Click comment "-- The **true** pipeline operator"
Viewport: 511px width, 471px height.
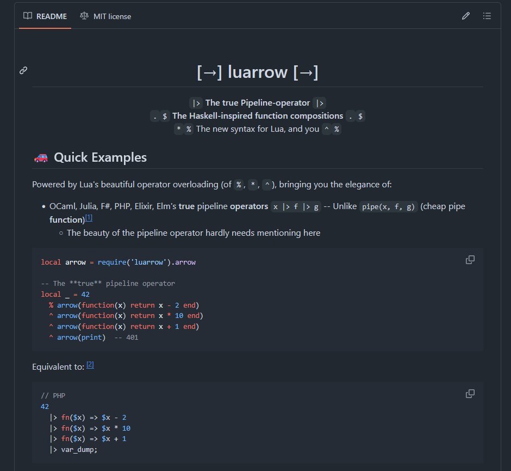(108, 283)
